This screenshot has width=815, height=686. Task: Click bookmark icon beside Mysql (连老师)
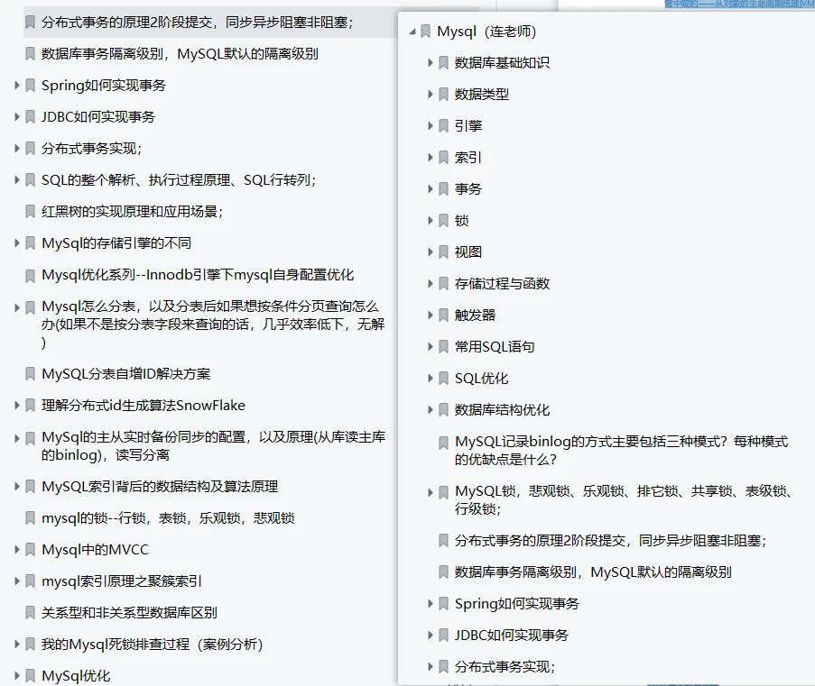click(426, 32)
